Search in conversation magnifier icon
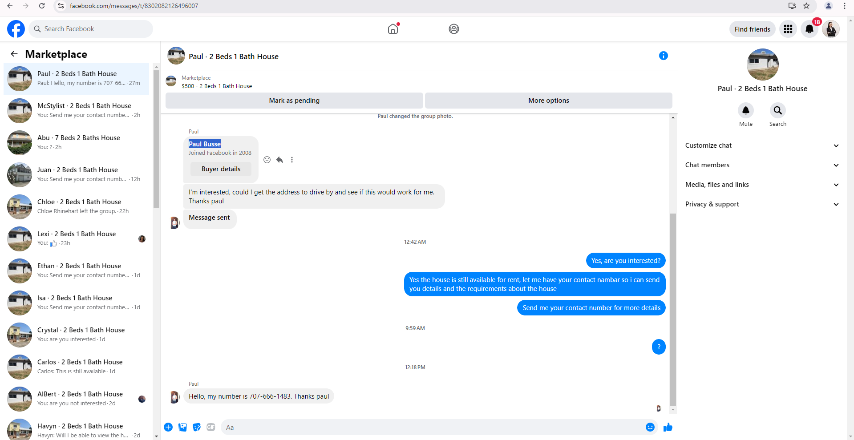 coord(778,110)
